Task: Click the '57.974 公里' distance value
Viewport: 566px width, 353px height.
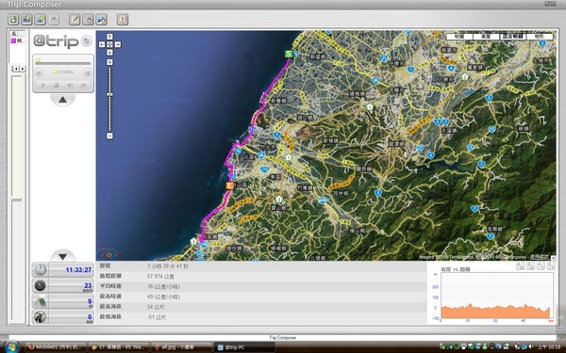Action: 160,276
